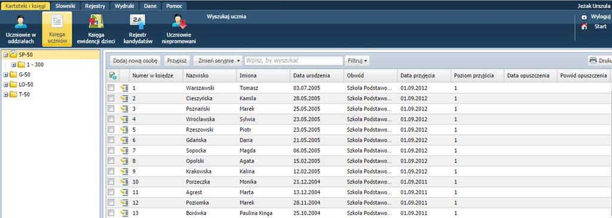The width and height of the screenshot is (612, 218).
Task: Check the box for Sopocka Magda
Action: point(111,151)
